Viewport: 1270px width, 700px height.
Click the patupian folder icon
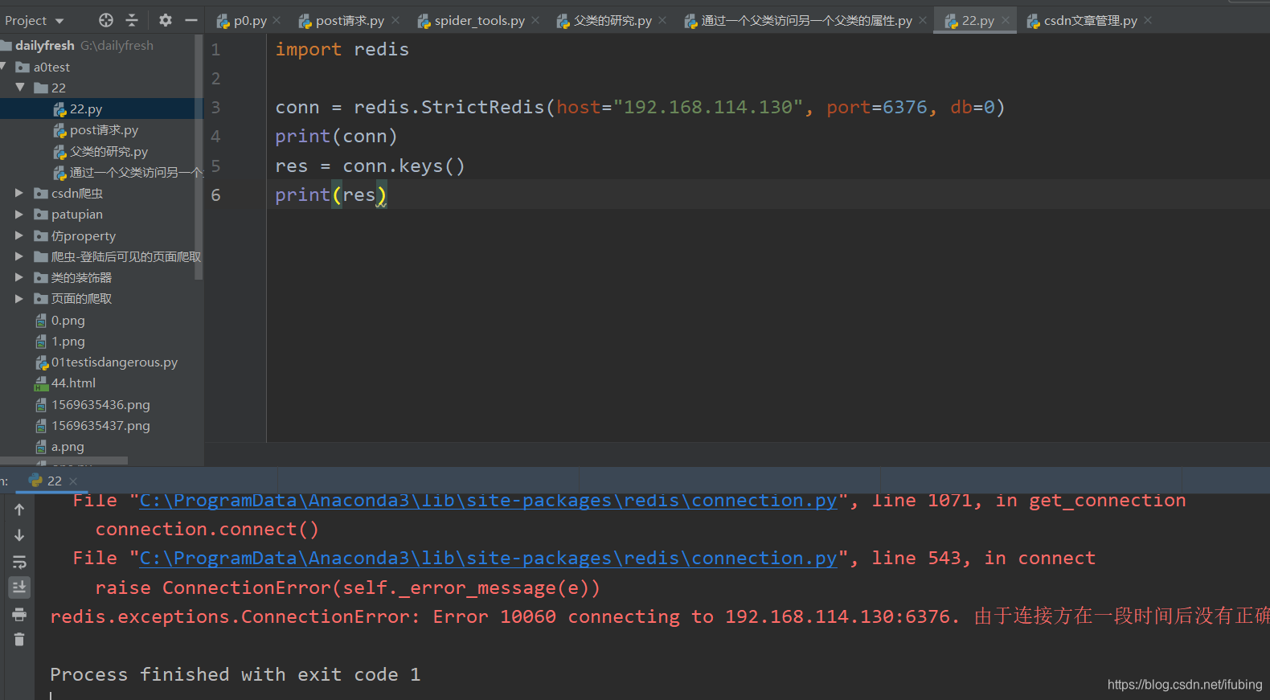[41, 215]
